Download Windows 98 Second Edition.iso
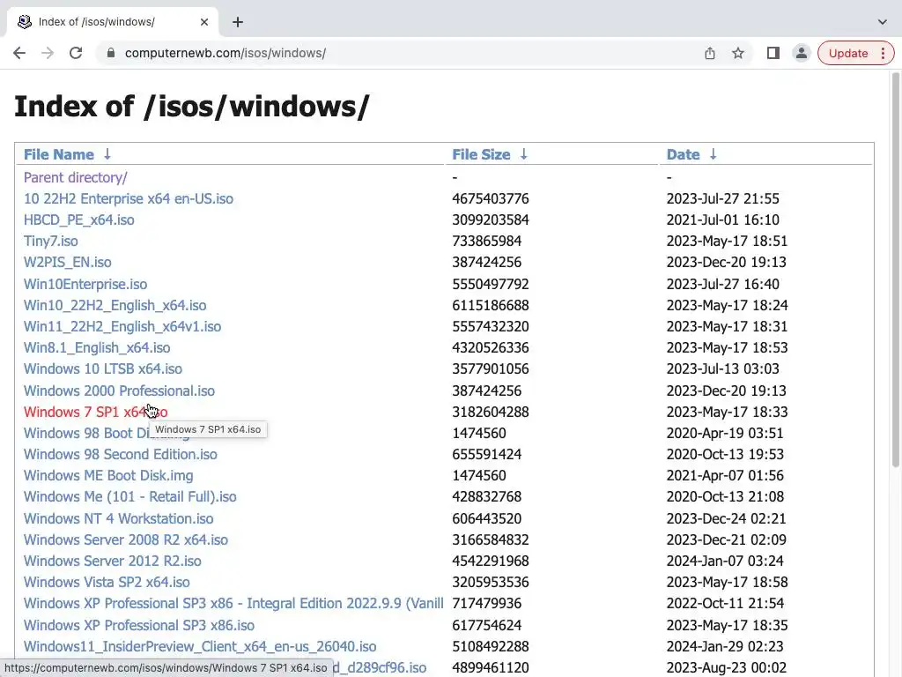The width and height of the screenshot is (902, 677). click(120, 455)
